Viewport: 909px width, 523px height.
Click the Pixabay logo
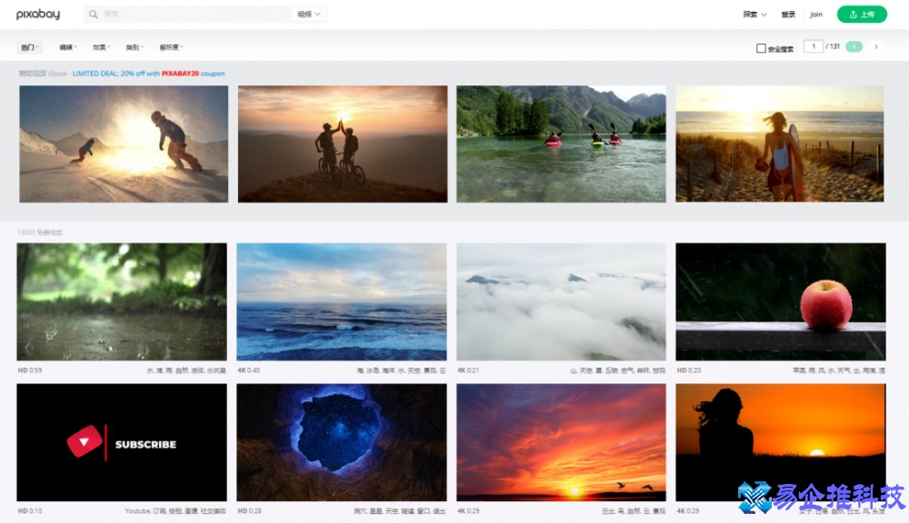pyautogui.click(x=37, y=15)
